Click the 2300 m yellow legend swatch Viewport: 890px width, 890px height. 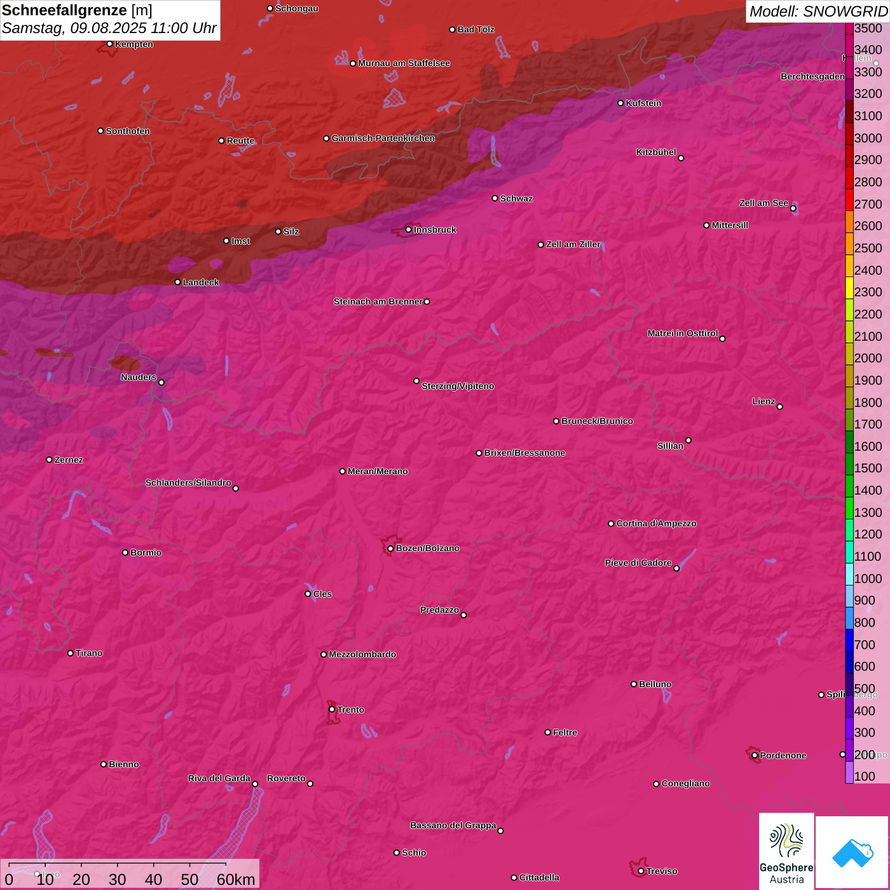(849, 288)
